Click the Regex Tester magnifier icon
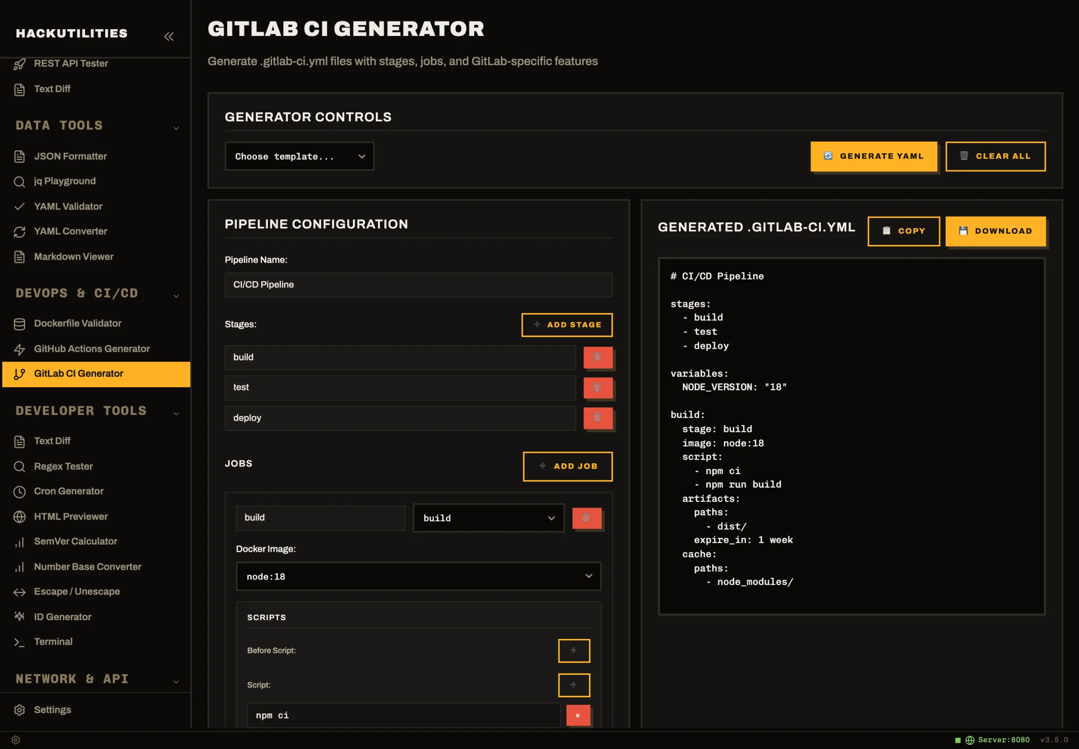1079x749 pixels. 19,466
